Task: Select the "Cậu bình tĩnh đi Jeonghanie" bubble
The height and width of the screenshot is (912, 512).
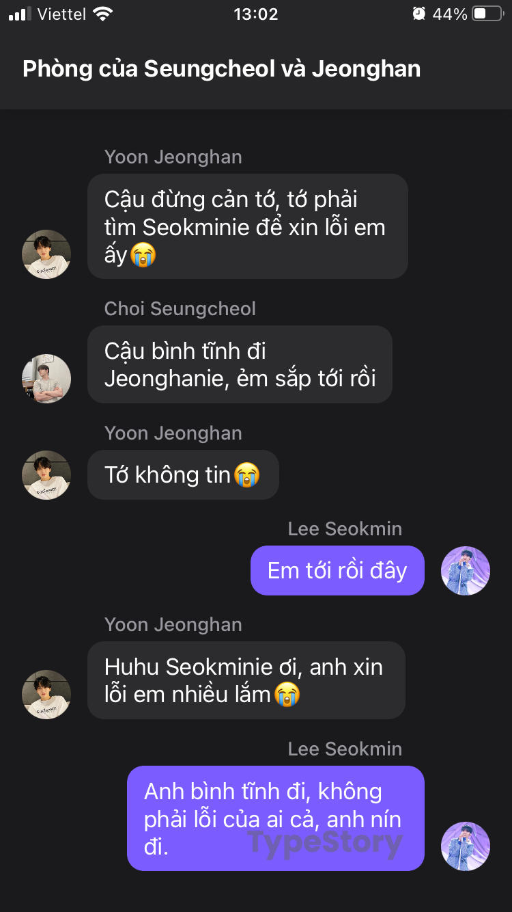Action: (x=240, y=364)
